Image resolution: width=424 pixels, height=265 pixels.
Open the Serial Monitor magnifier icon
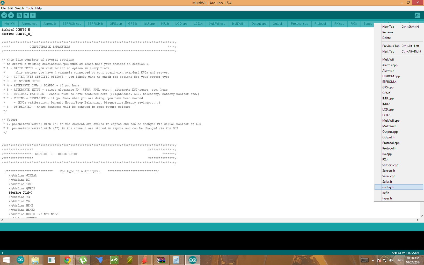pyautogui.click(x=417, y=15)
